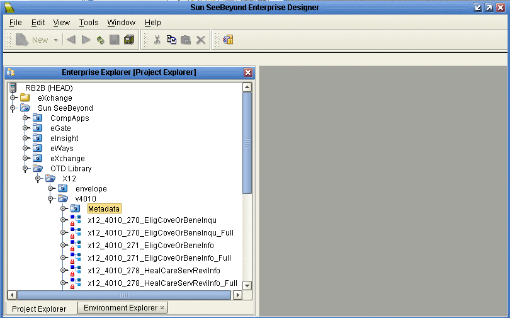Click the Cut scissors icon

pos(157,40)
